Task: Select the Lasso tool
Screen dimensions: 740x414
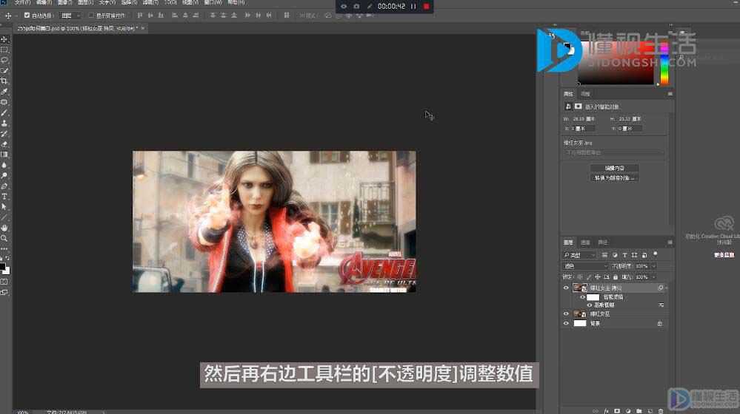Action: [4, 61]
